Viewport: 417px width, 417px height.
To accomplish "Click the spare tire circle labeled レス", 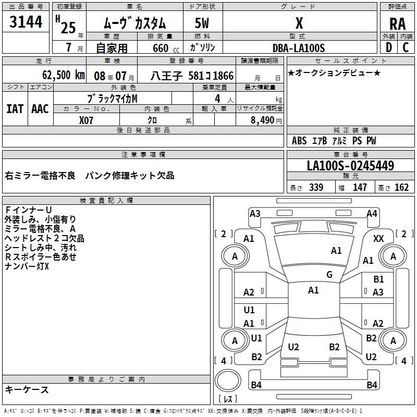I will pos(228,381).
